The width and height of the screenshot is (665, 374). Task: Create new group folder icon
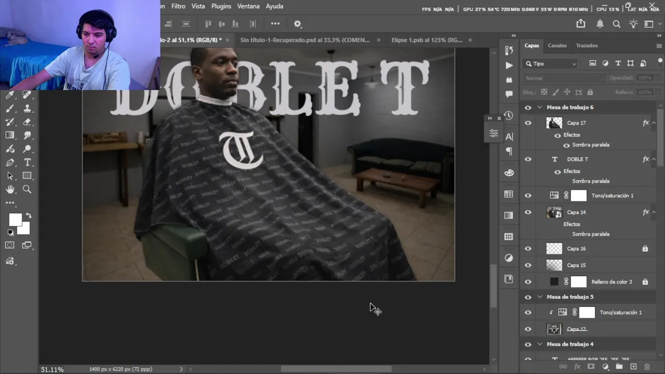pos(619,367)
